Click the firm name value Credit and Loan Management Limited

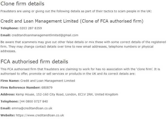pos(48,81)
